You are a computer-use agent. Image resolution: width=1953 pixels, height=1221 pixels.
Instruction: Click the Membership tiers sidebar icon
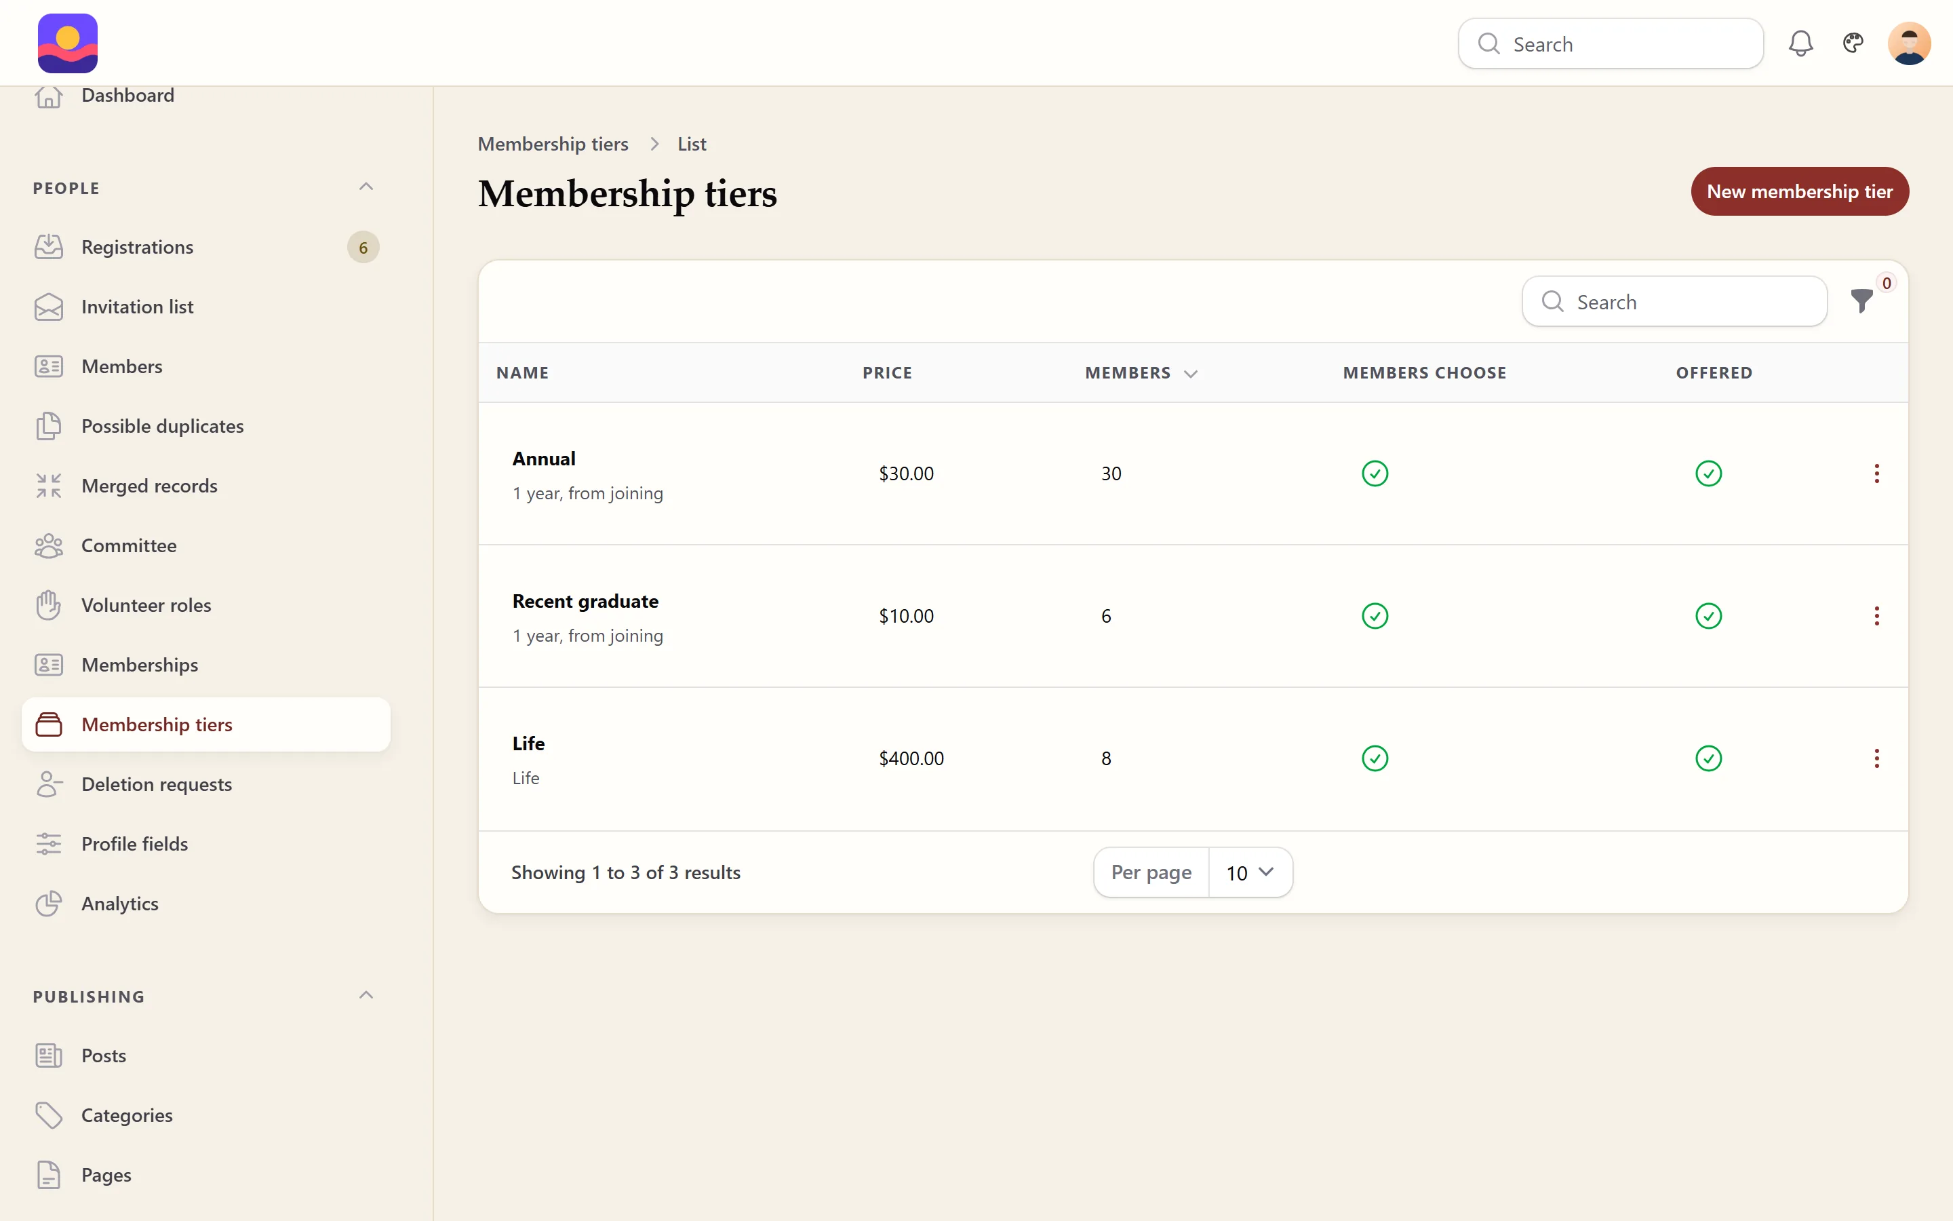[x=48, y=725]
